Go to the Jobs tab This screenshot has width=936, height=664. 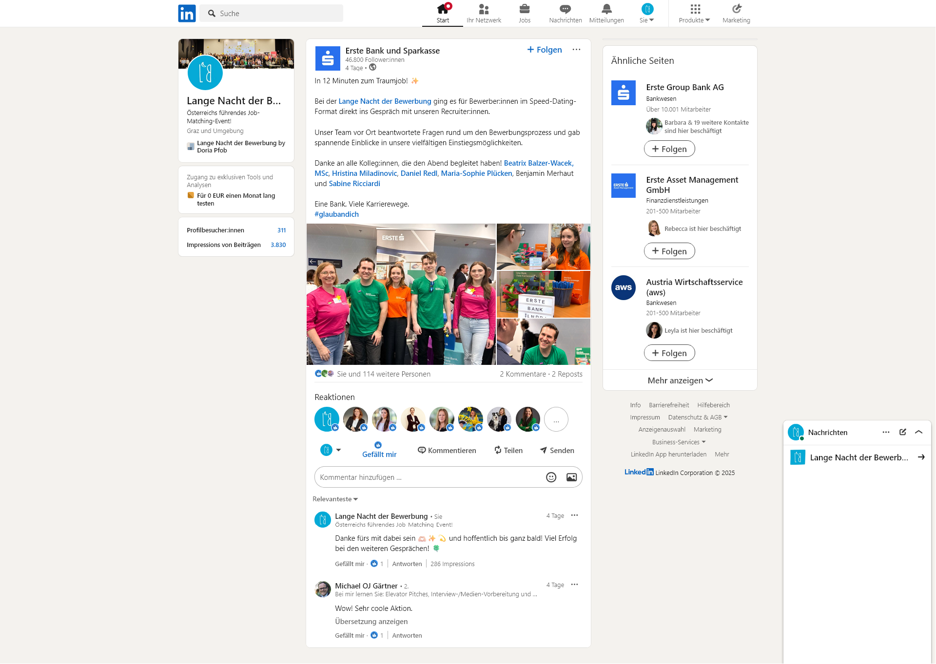click(x=525, y=13)
